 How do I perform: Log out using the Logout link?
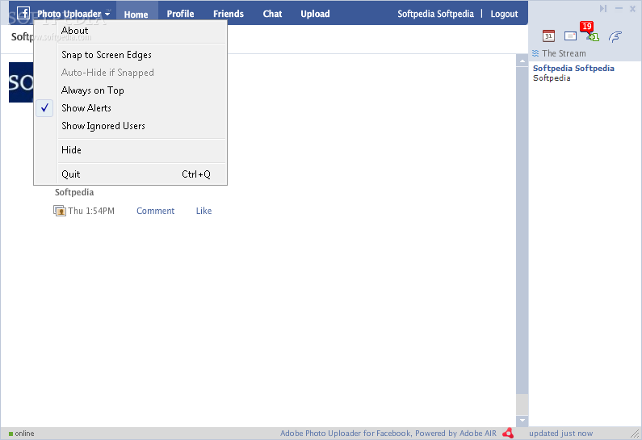pyautogui.click(x=504, y=14)
